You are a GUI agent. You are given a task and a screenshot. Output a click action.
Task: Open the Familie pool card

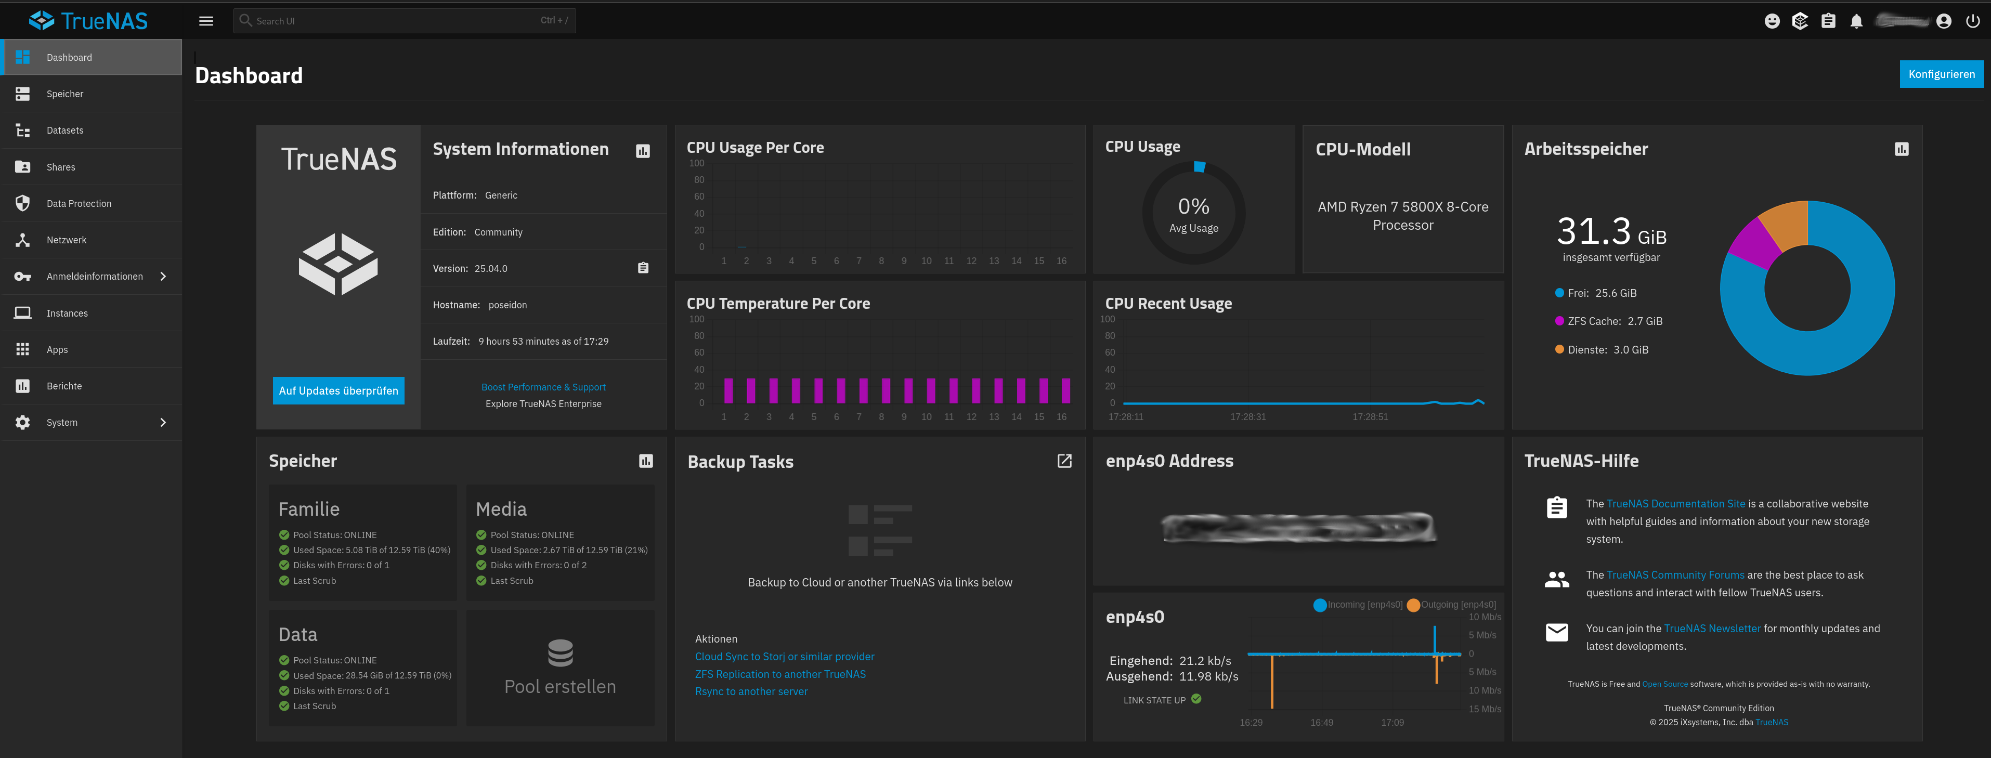coord(362,542)
